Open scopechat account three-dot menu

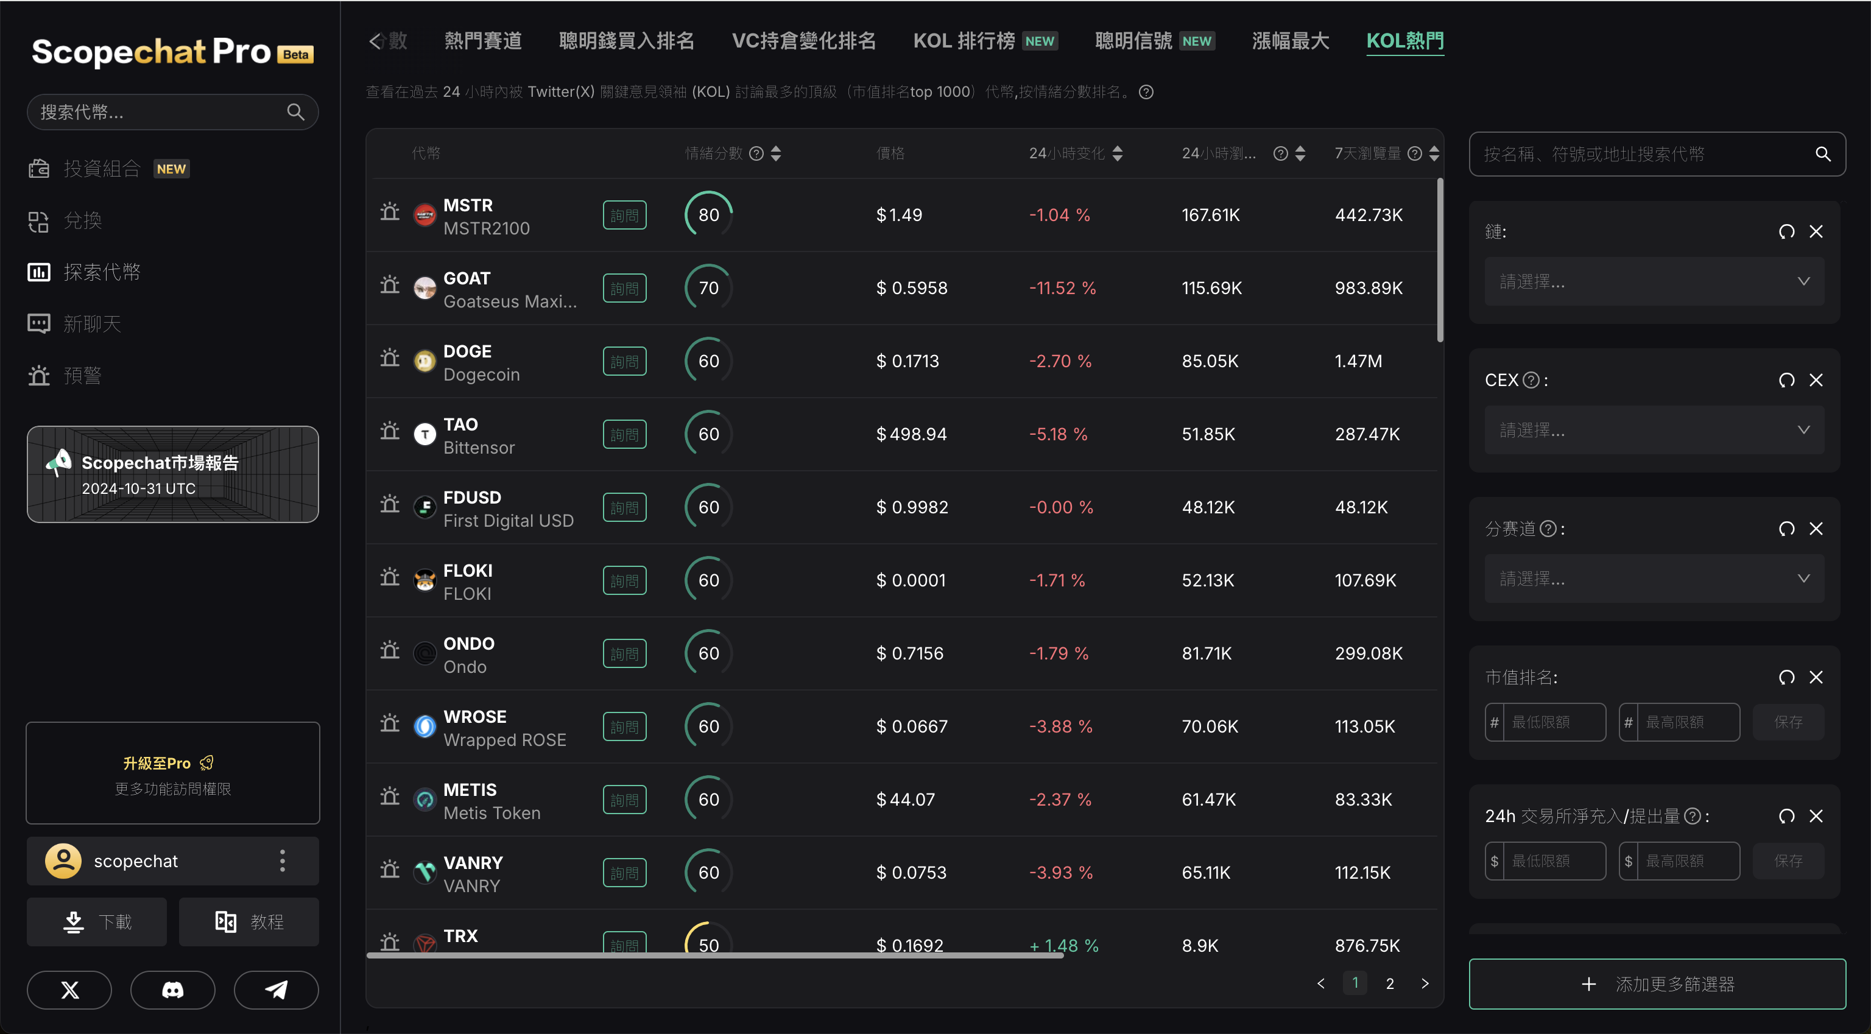283,860
